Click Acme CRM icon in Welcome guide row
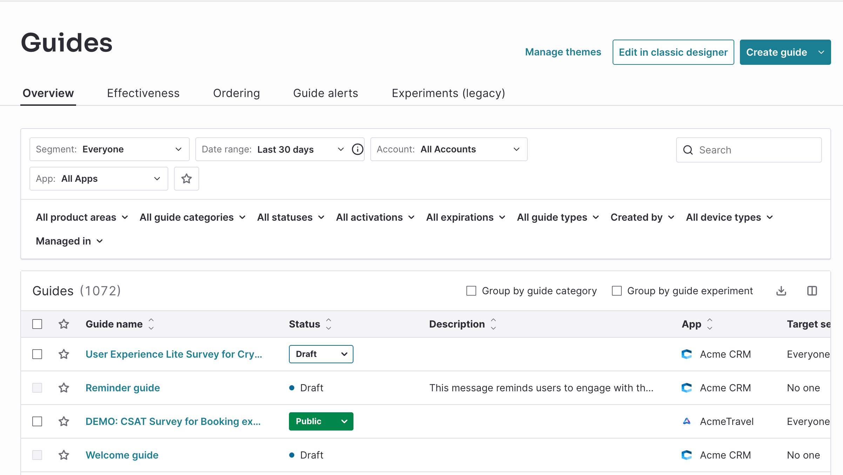The height and width of the screenshot is (475, 843). [687, 455]
